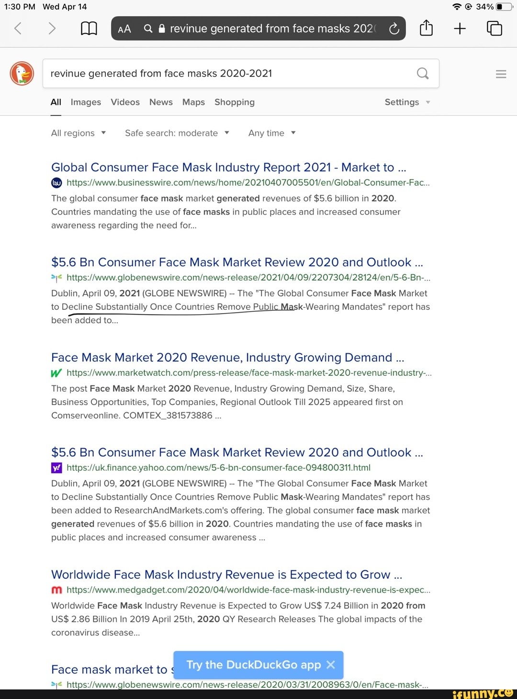Open Global Consumer Face Mask Industry Report result
The height and width of the screenshot is (699, 517).
(x=228, y=168)
